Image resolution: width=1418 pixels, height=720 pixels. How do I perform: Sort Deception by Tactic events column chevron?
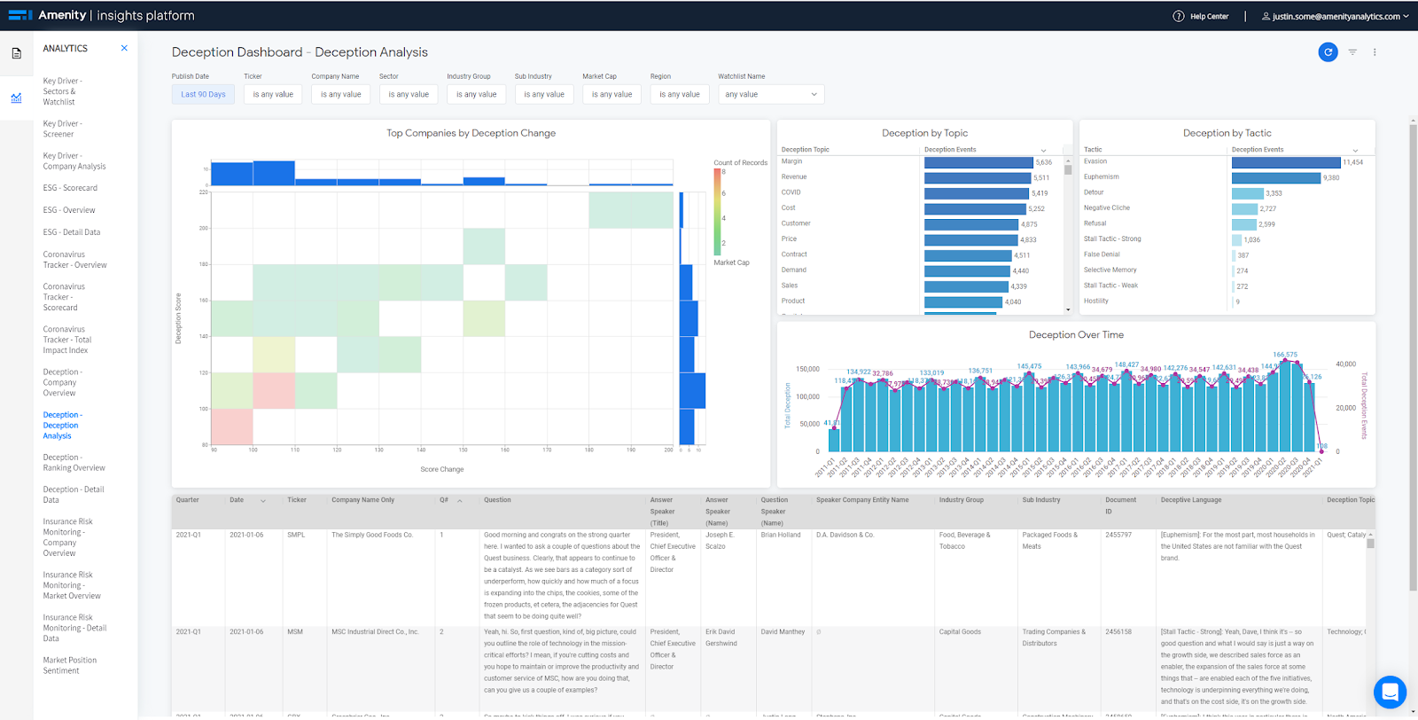[1355, 150]
